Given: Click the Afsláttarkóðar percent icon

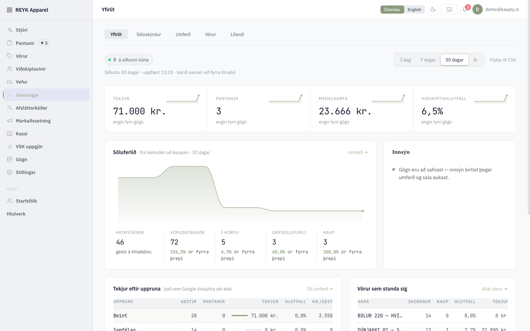Looking at the screenshot, I should point(10,108).
